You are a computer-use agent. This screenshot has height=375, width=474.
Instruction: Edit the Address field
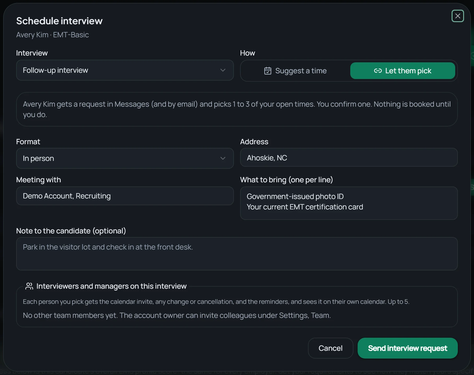(349, 158)
